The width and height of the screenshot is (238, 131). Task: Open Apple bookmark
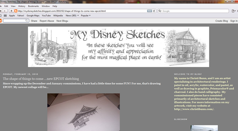click(x=12, y=15)
